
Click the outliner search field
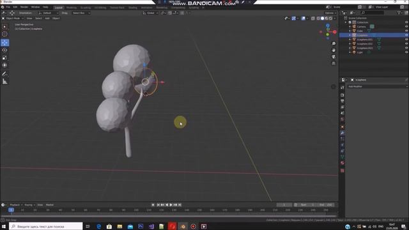tap(373, 13)
